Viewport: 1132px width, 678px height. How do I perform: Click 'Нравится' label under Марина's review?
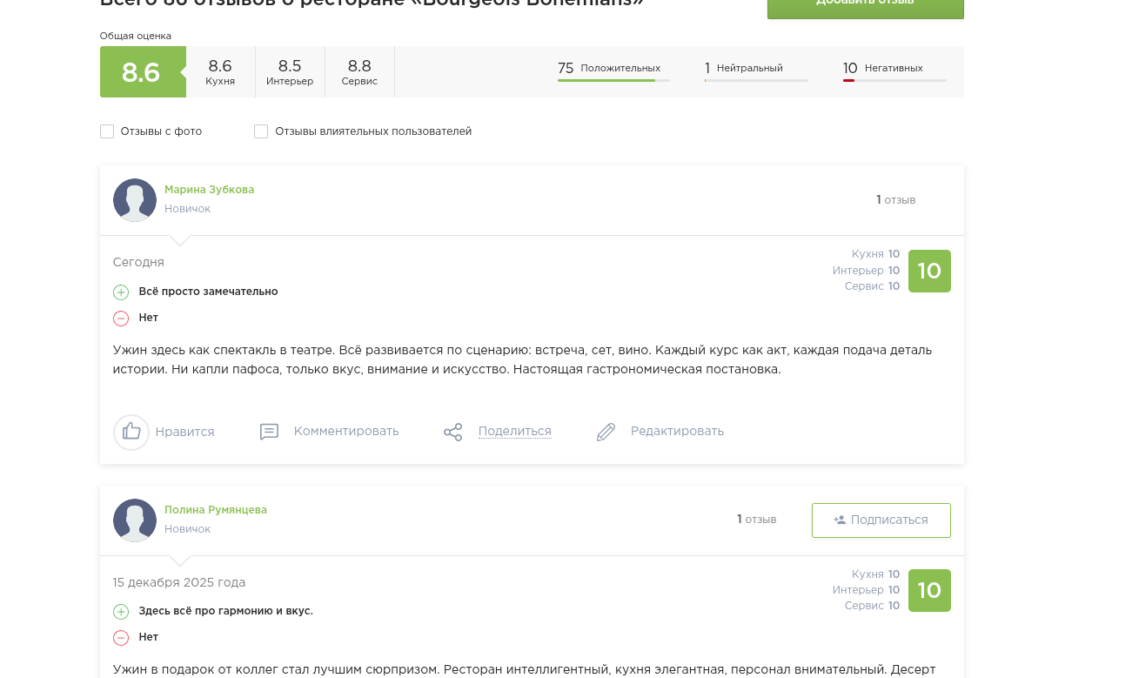tap(184, 432)
